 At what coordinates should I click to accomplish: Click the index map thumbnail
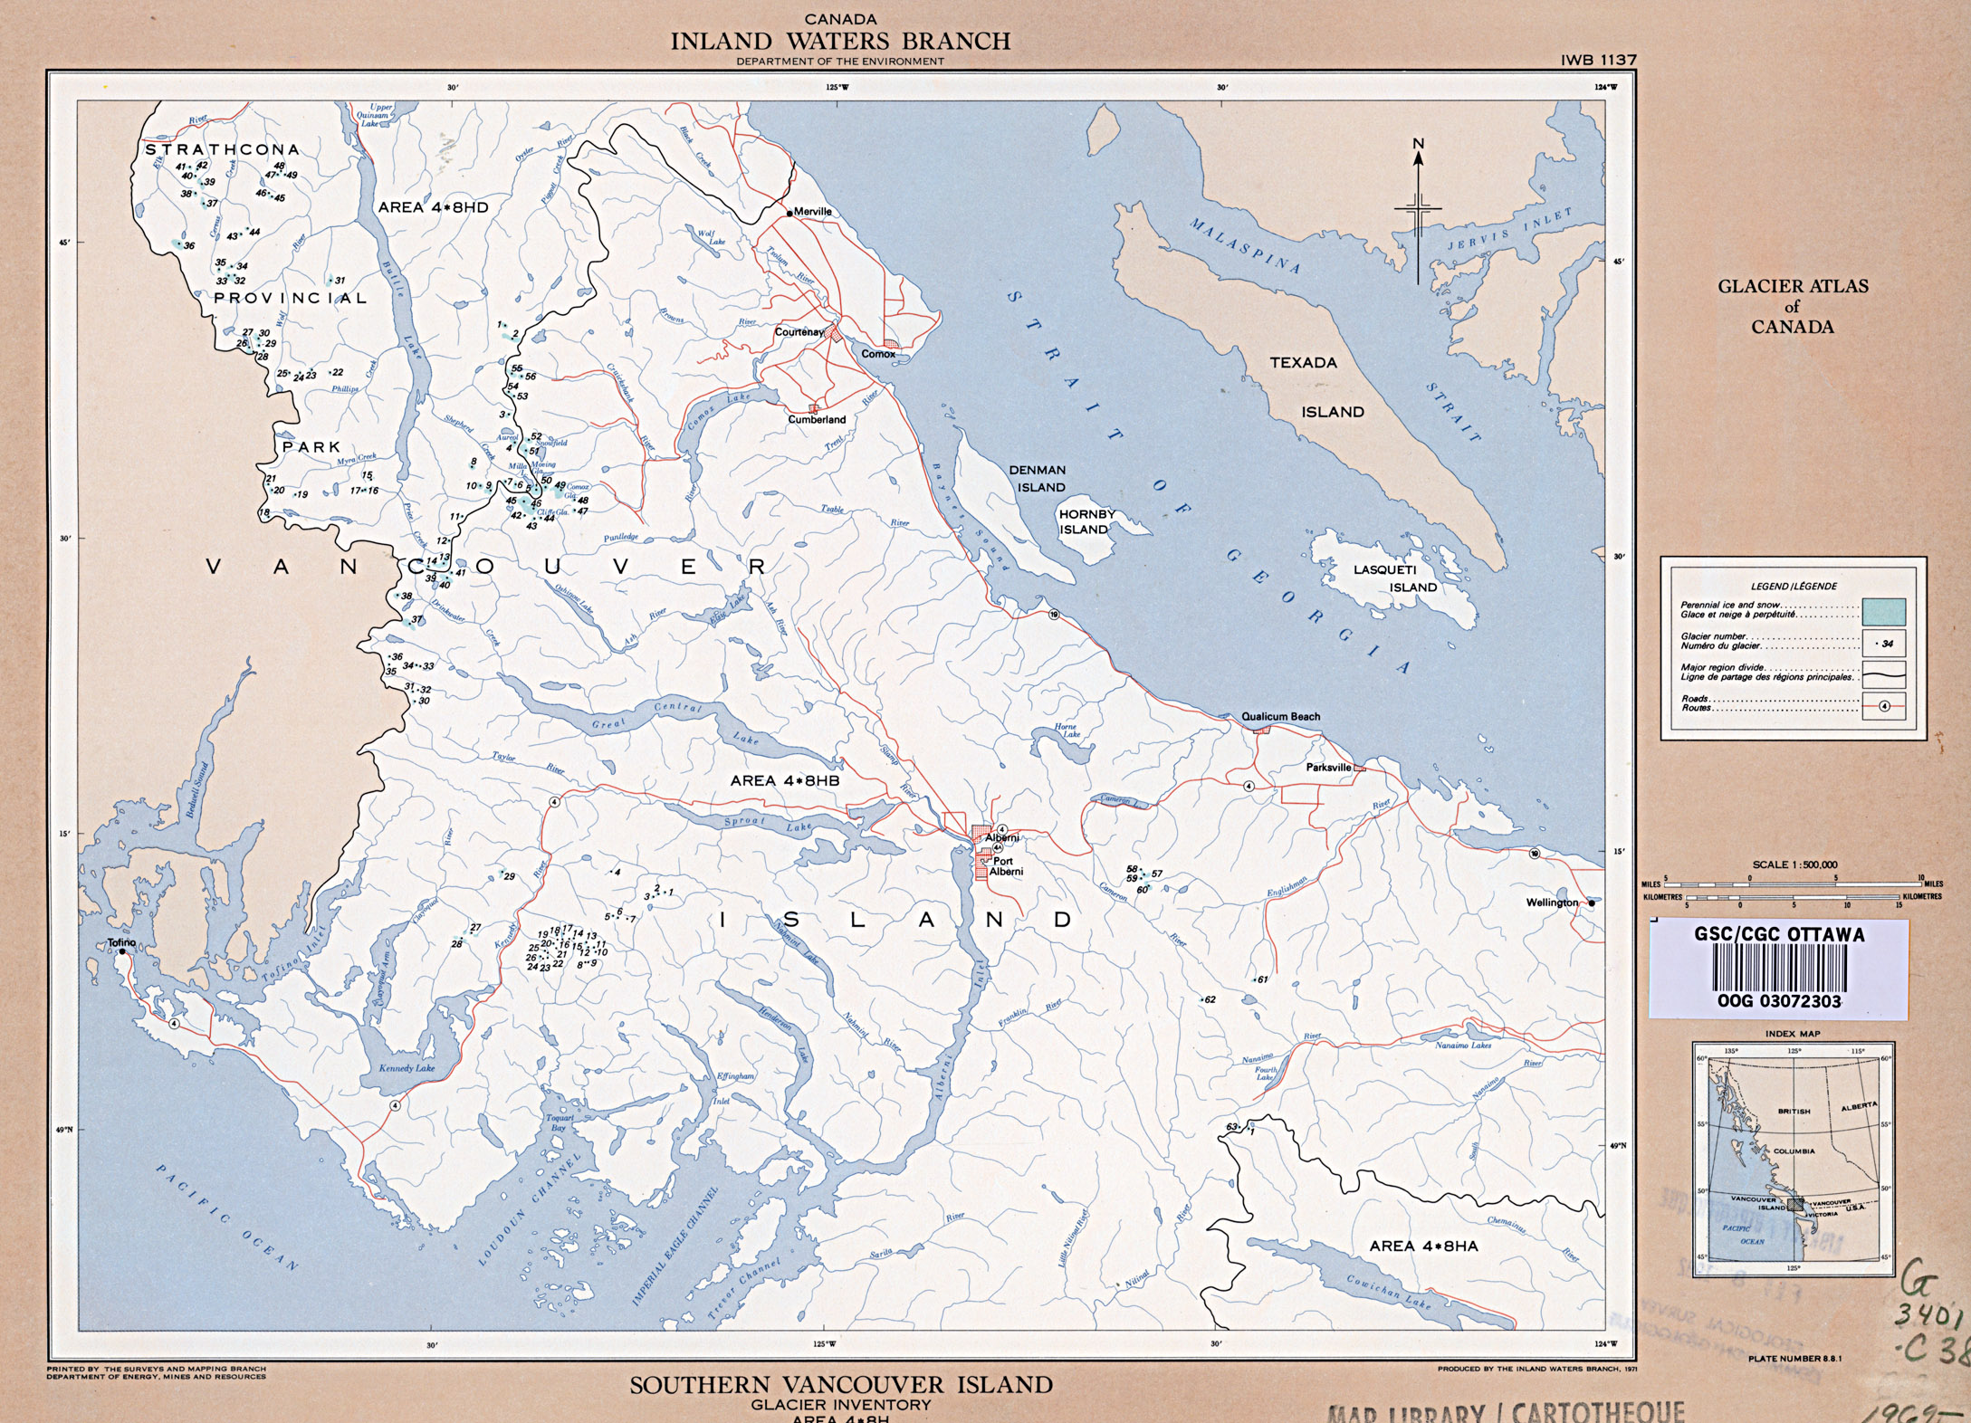pyautogui.click(x=1793, y=1158)
